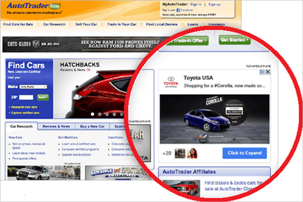Open the Loans menu item

pos(193,24)
